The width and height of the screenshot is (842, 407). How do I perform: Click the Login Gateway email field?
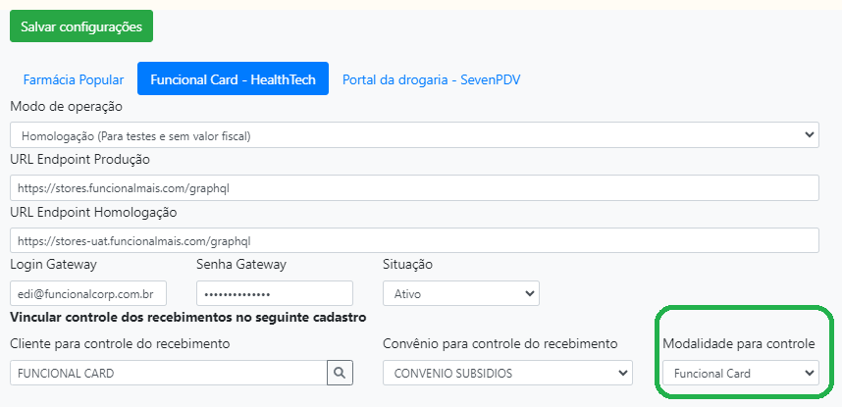click(88, 293)
